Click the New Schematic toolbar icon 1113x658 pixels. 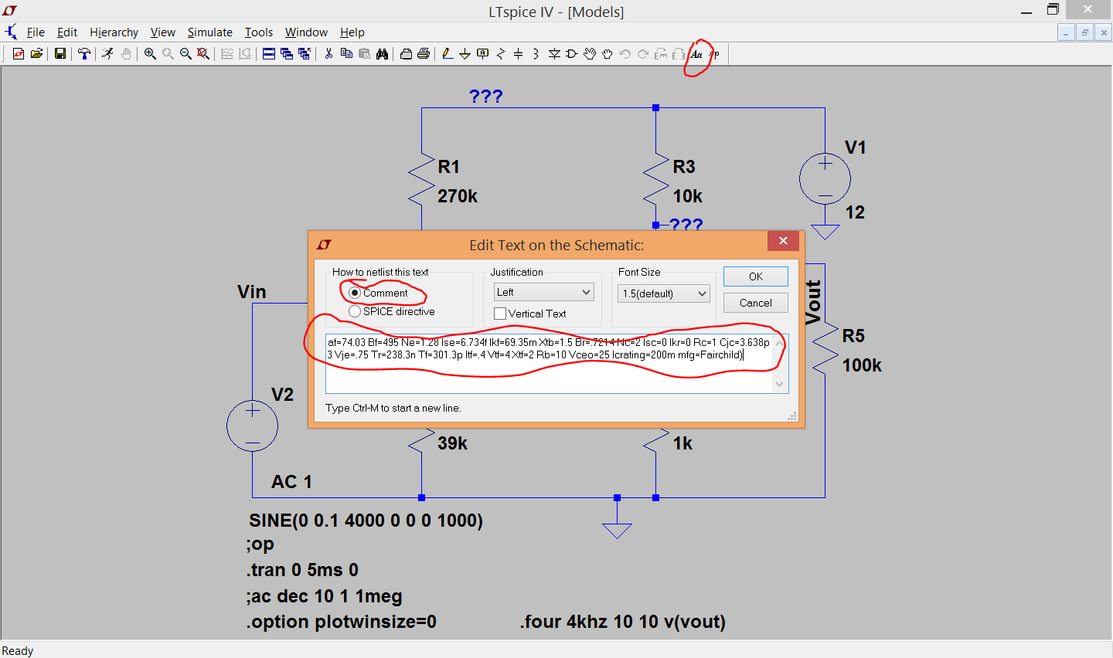pyautogui.click(x=19, y=54)
